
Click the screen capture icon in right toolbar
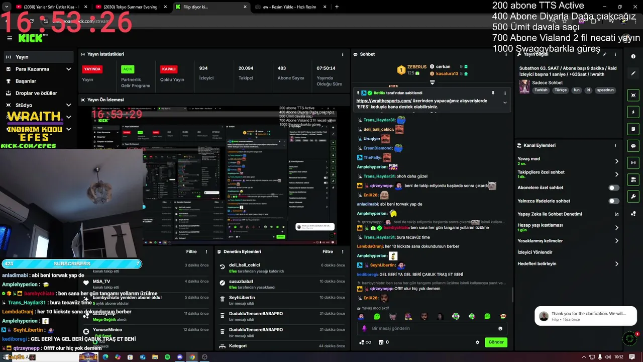(x=633, y=95)
